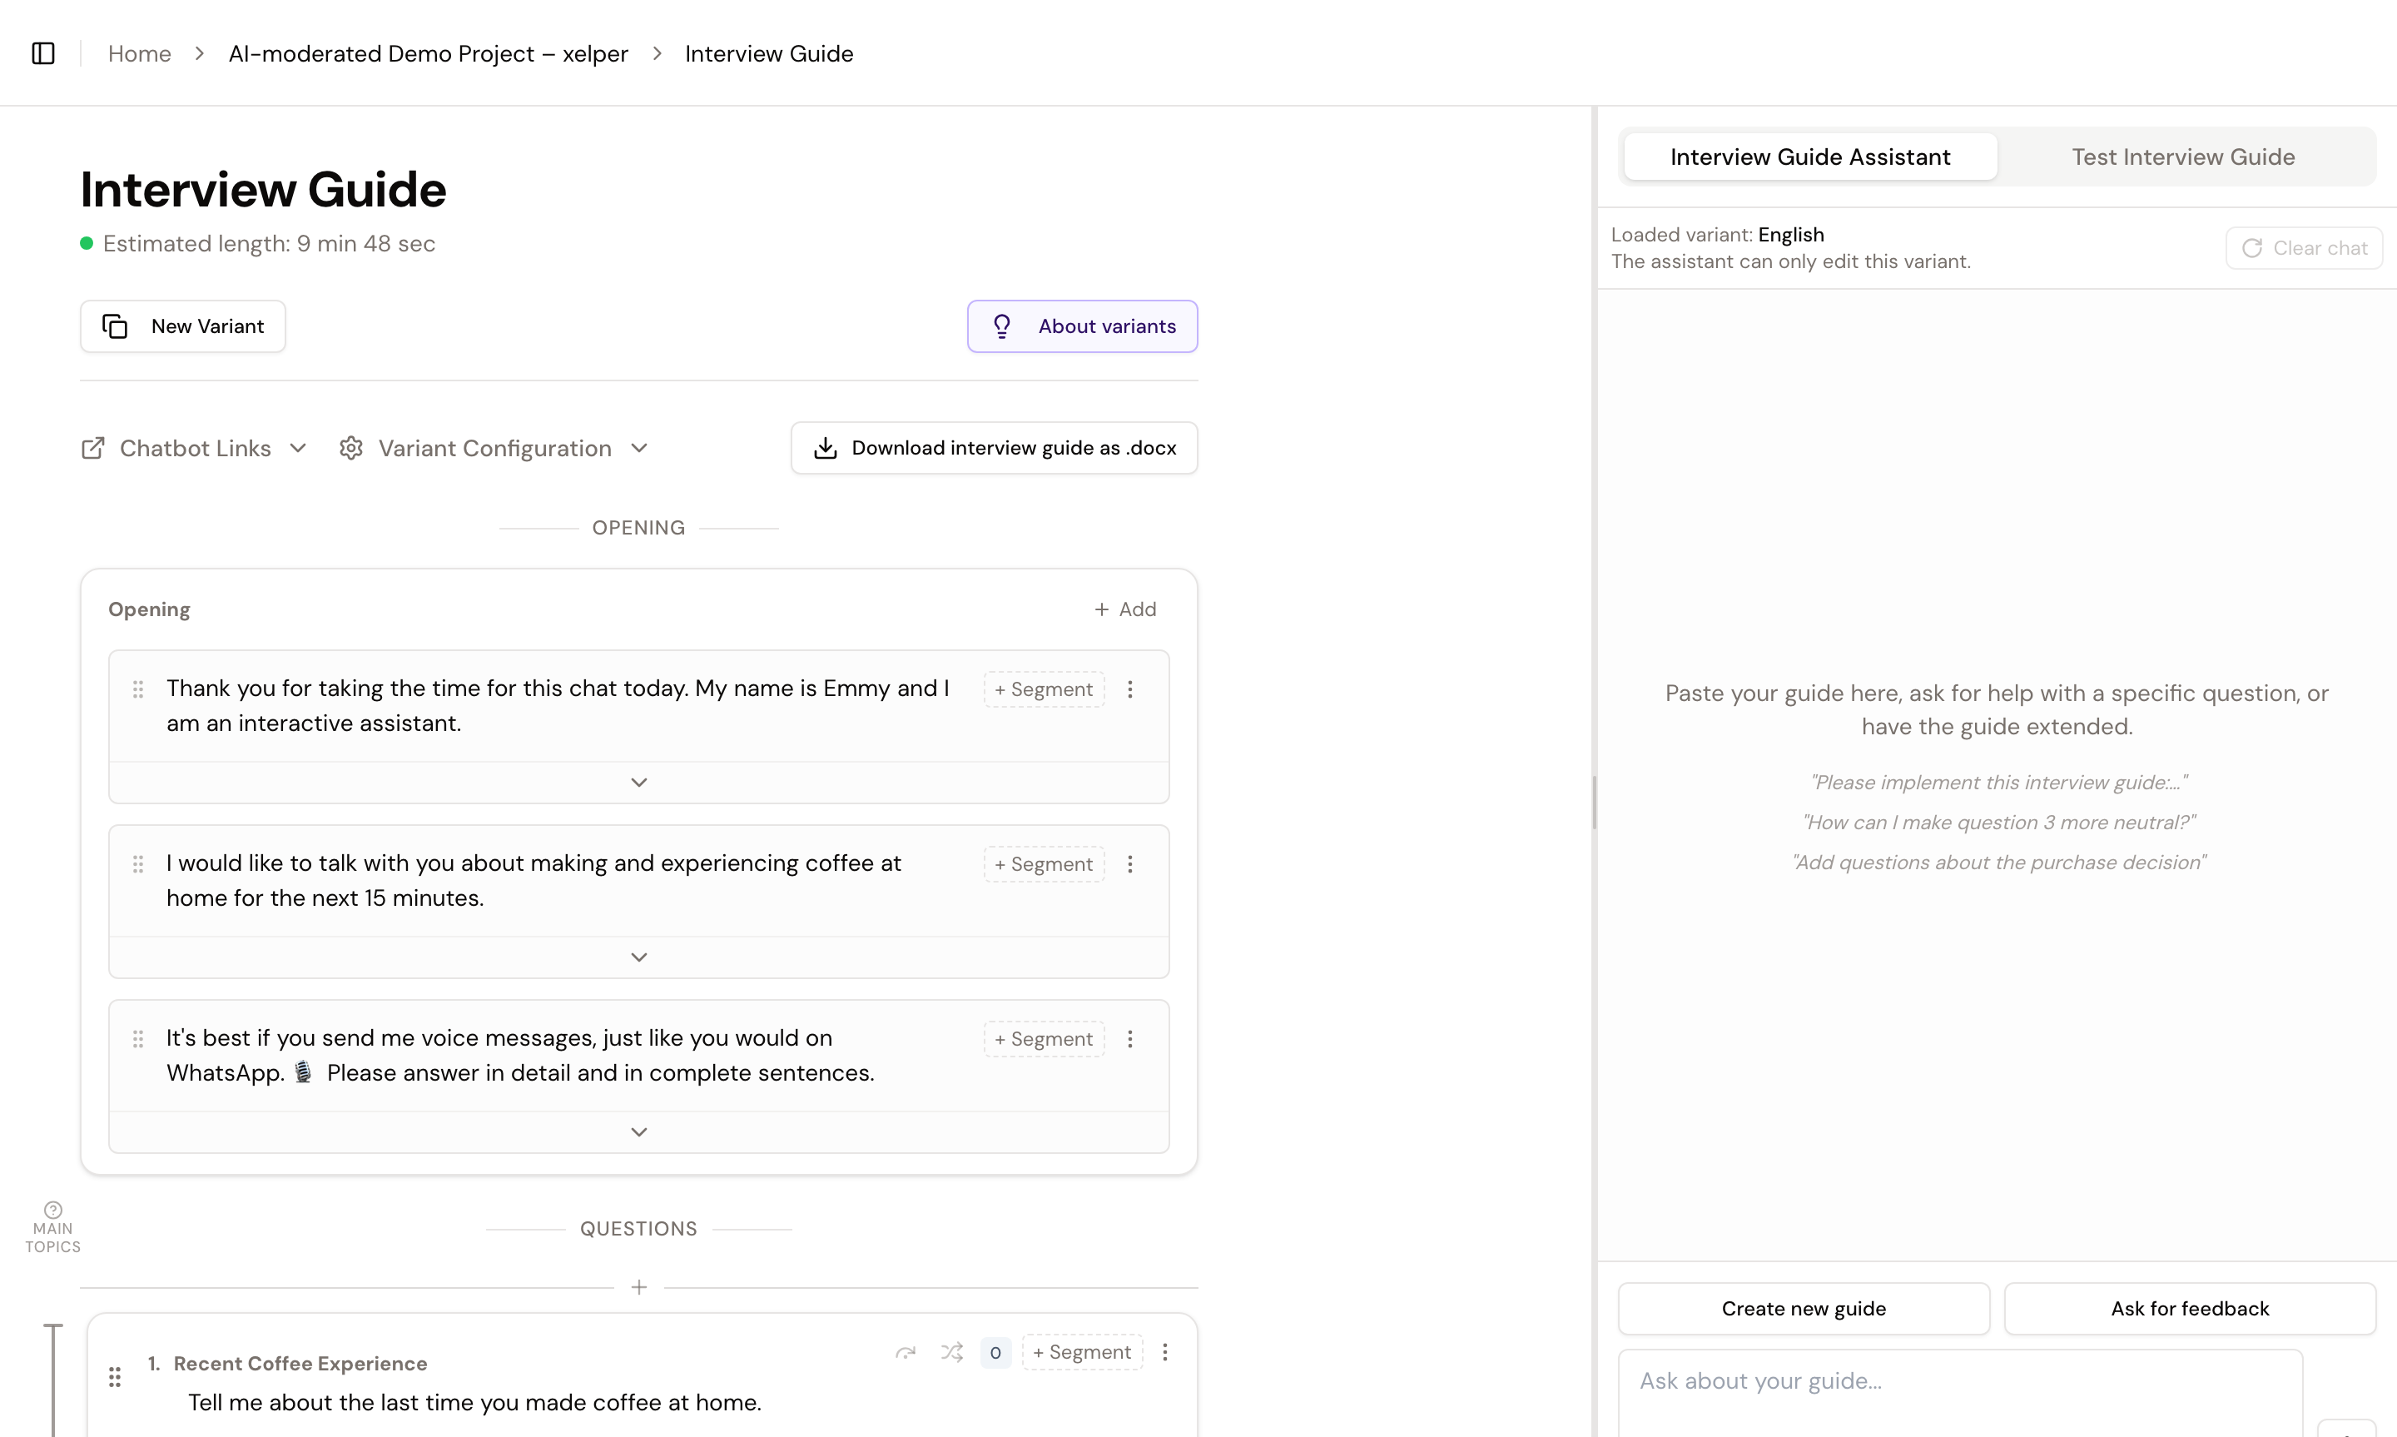
Task: Open AI-moderated Demo Project breadcrumb
Action: click(428, 53)
